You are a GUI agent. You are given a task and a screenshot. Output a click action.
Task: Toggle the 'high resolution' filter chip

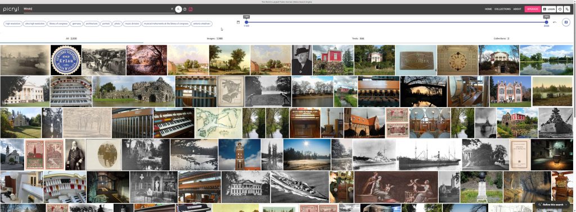[x=13, y=24]
